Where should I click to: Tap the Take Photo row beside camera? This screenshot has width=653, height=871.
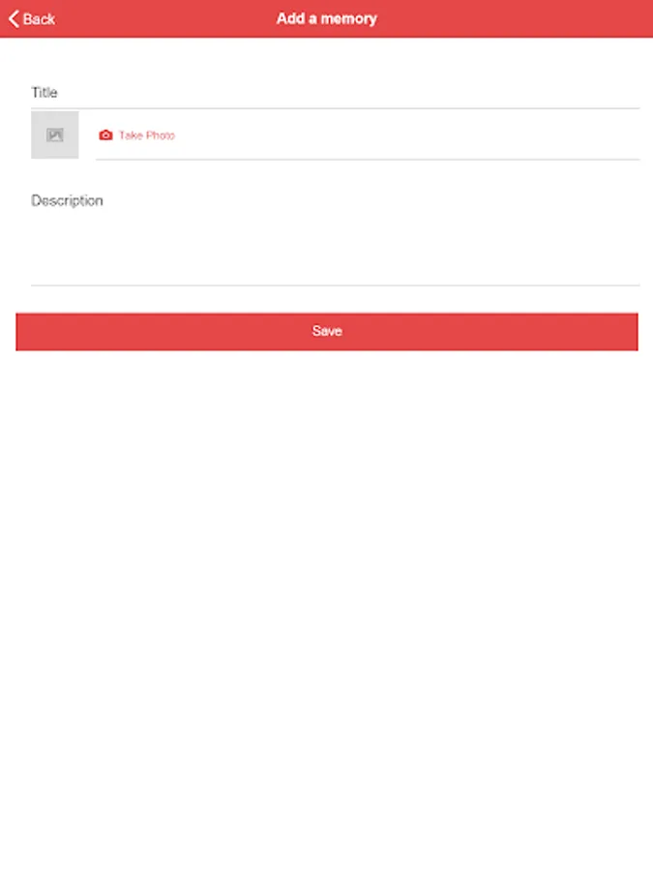click(368, 135)
